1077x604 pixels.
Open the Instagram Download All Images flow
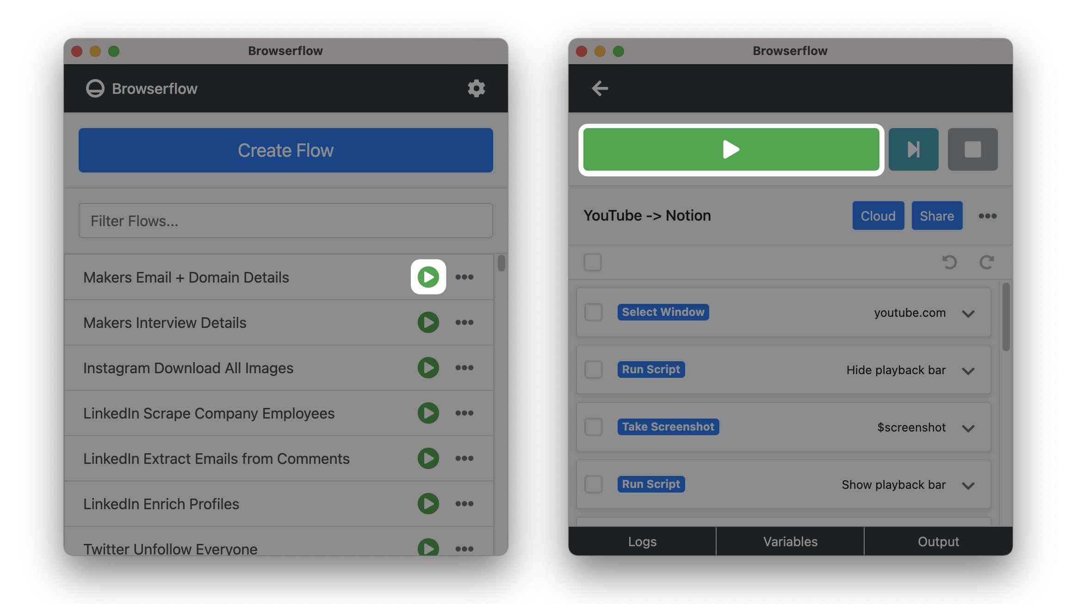pos(188,368)
